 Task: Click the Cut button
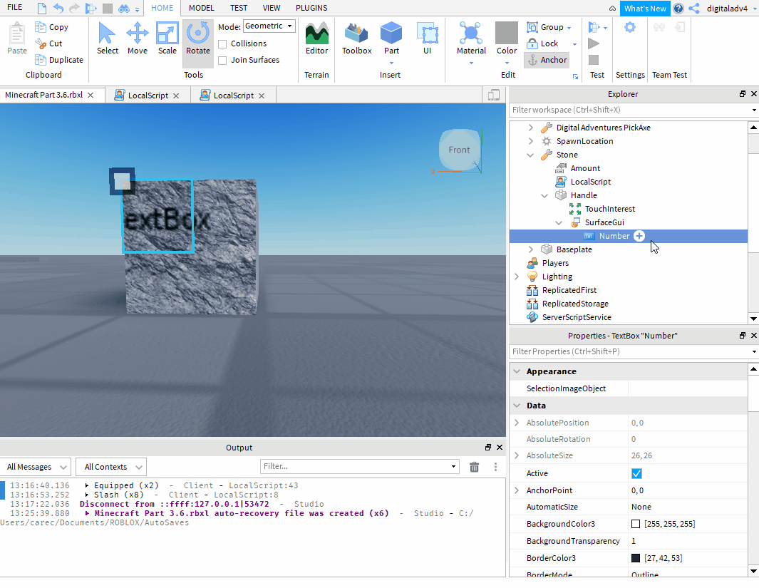point(49,44)
